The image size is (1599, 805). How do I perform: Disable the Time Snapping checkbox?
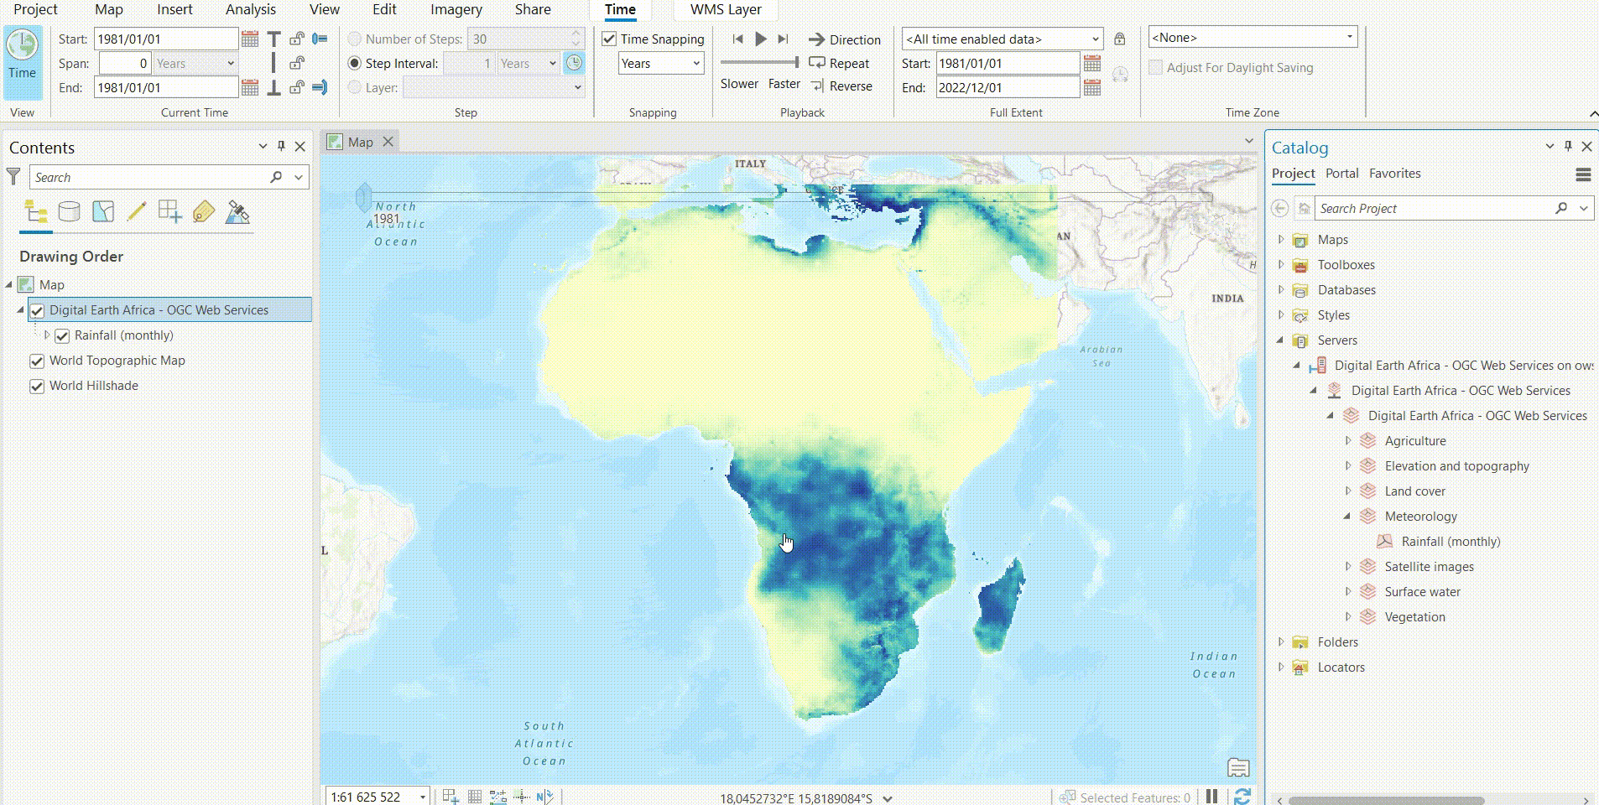[x=608, y=39]
